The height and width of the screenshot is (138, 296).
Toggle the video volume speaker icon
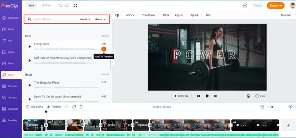click(x=117, y=15)
